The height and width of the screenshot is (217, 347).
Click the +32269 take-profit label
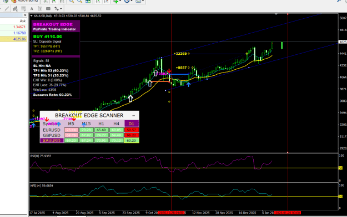pos(180,54)
